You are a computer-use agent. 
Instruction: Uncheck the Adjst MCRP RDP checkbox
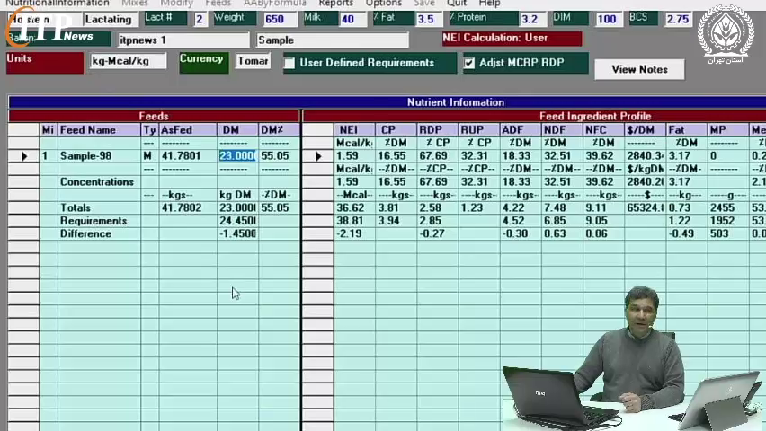pyautogui.click(x=469, y=63)
